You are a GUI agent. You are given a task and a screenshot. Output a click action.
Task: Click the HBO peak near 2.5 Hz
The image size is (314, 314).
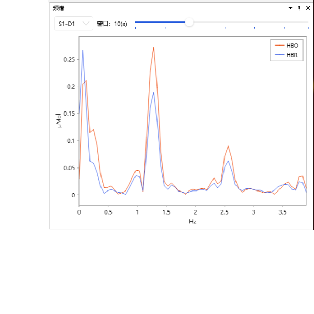coord(228,147)
